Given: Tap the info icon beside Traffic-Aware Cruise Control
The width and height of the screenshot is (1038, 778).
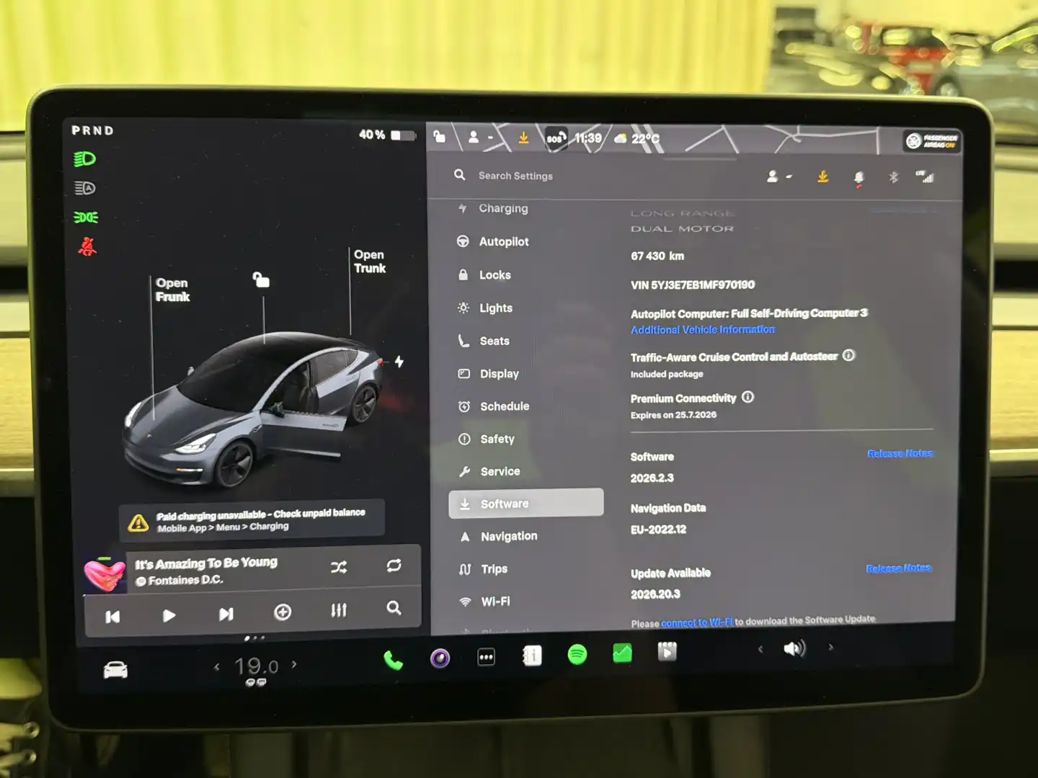Looking at the screenshot, I should tap(849, 355).
